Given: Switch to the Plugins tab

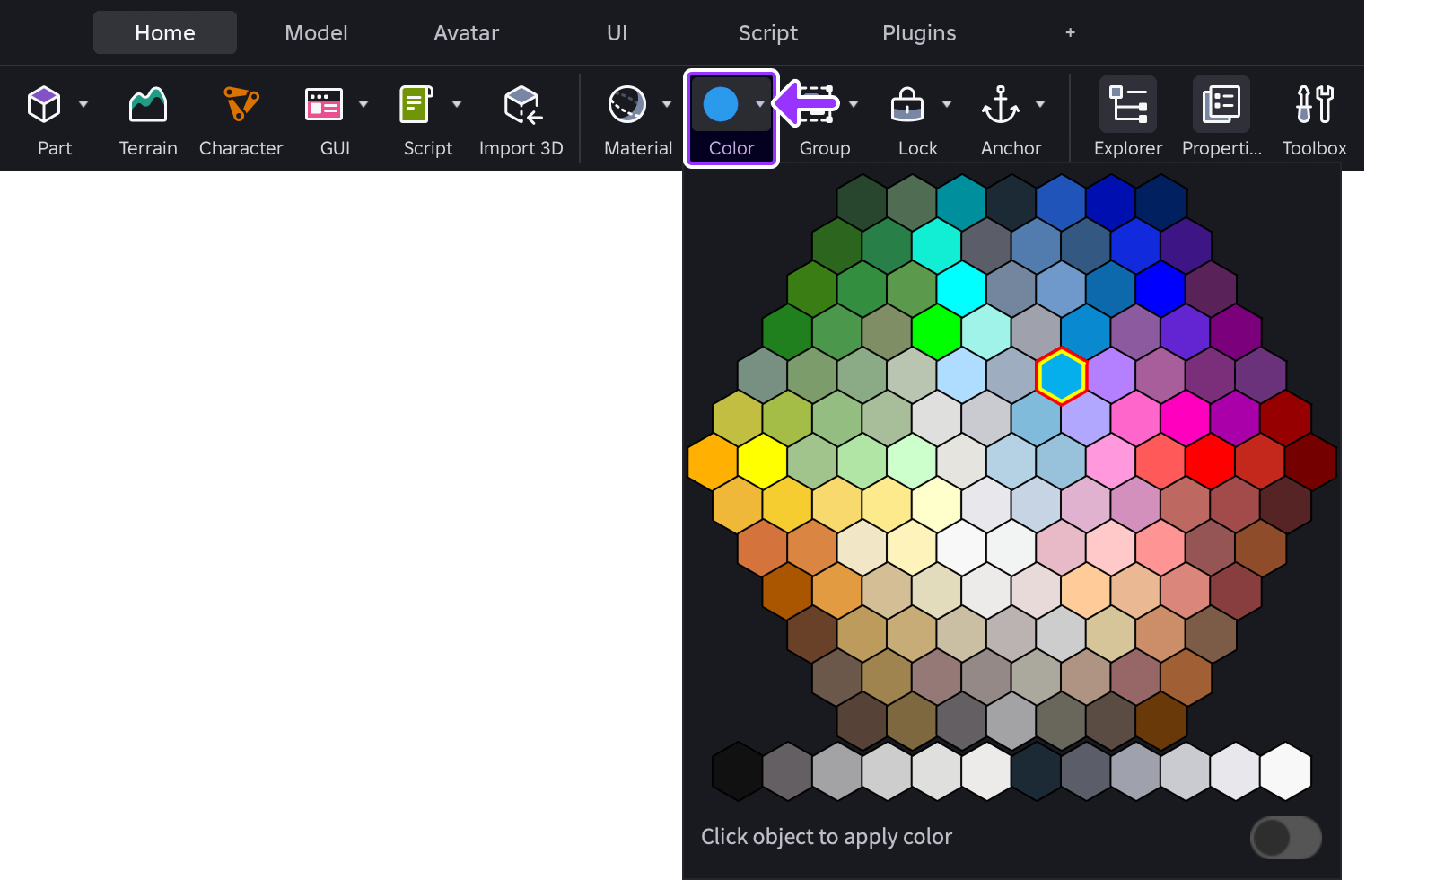Looking at the screenshot, I should click(x=919, y=33).
